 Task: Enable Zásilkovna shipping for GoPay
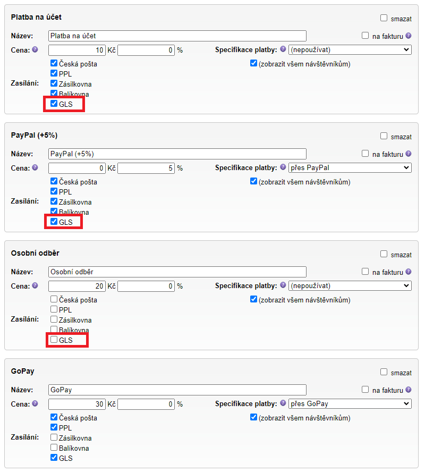(54, 437)
